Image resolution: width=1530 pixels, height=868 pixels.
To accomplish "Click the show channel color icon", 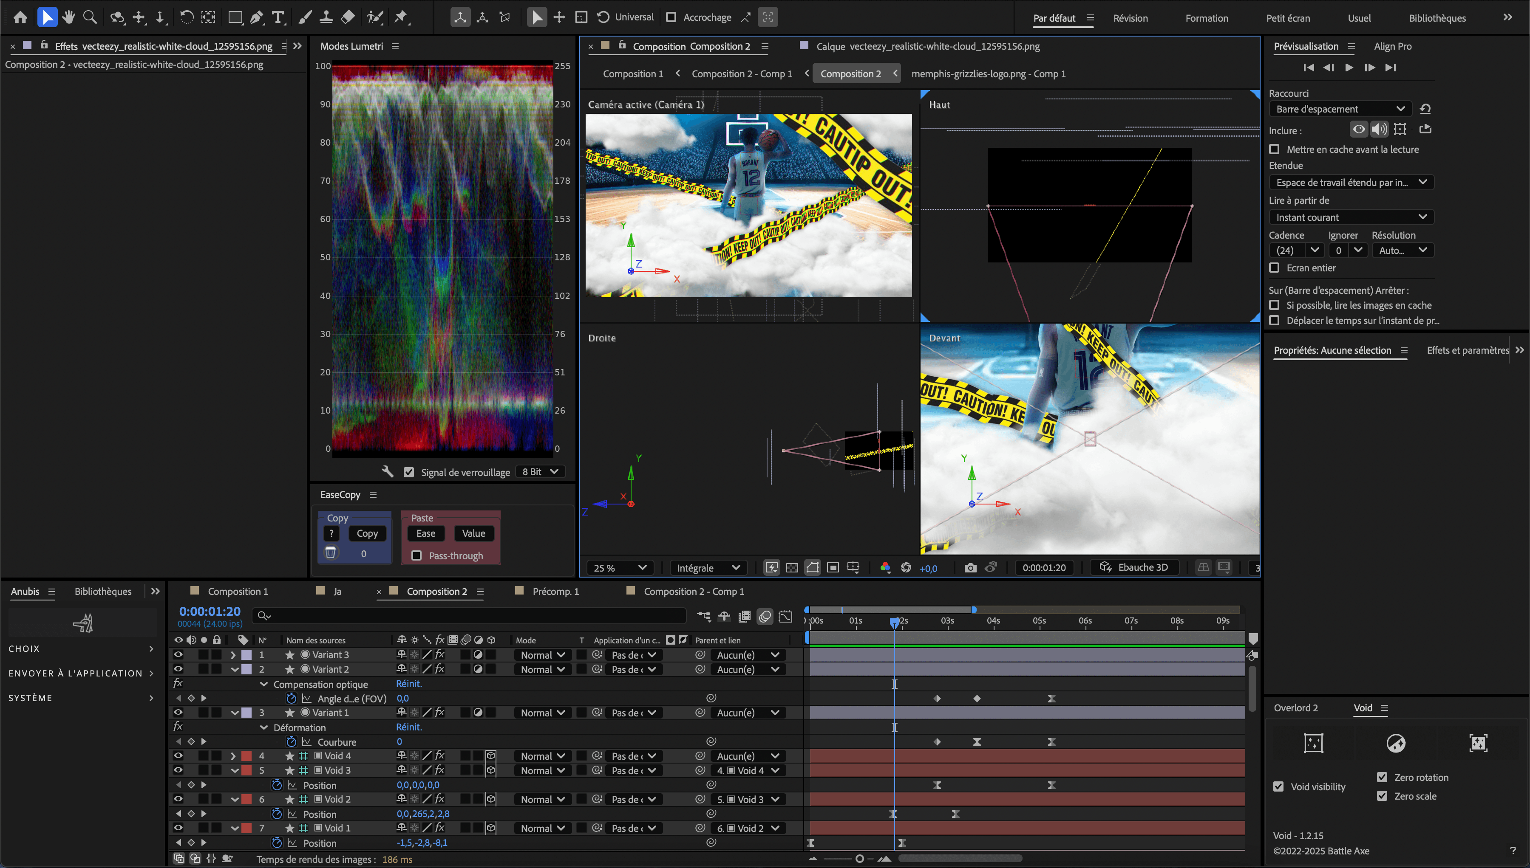I will (885, 567).
